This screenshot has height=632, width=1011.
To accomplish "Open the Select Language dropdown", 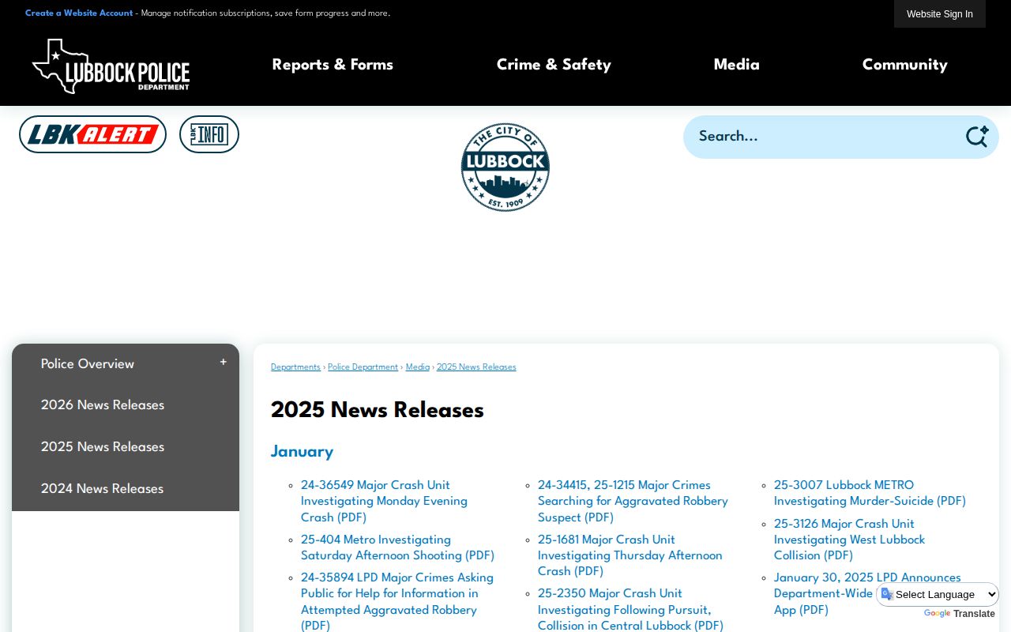I will (x=938, y=594).
